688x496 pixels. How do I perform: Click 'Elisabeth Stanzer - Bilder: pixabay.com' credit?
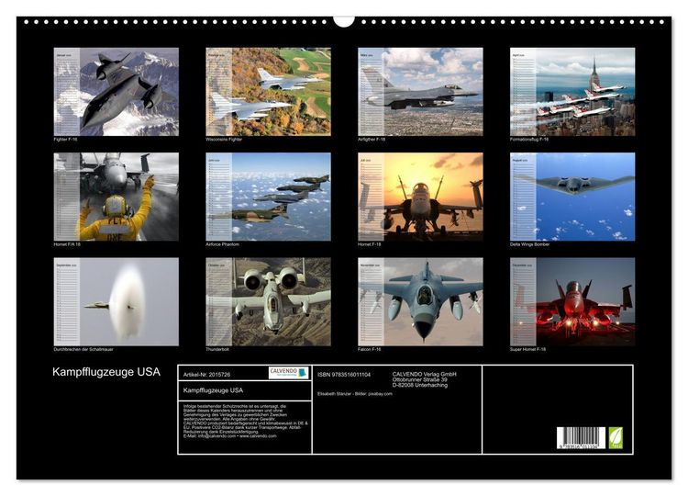pyautogui.click(x=354, y=394)
